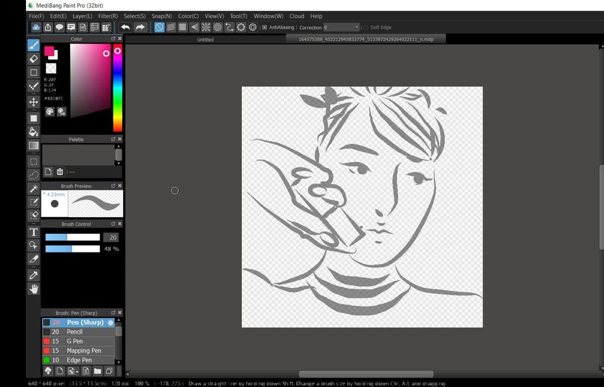Image resolution: width=604 pixels, height=387 pixels.
Task: Open the Filter menu
Action: [108, 16]
